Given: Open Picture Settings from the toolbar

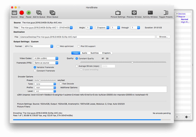Looking at the screenshot, I should point(118,12).
